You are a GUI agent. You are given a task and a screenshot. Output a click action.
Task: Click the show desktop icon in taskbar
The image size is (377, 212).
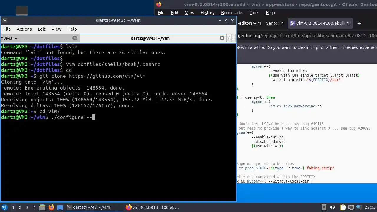[60, 207]
